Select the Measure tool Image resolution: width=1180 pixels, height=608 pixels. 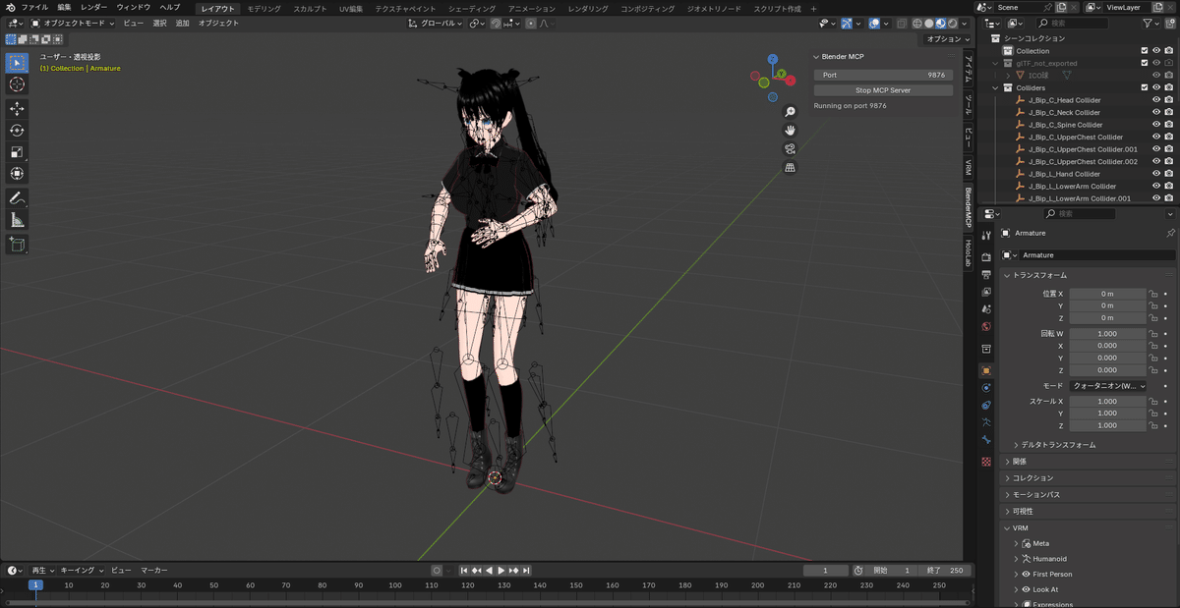[17, 220]
